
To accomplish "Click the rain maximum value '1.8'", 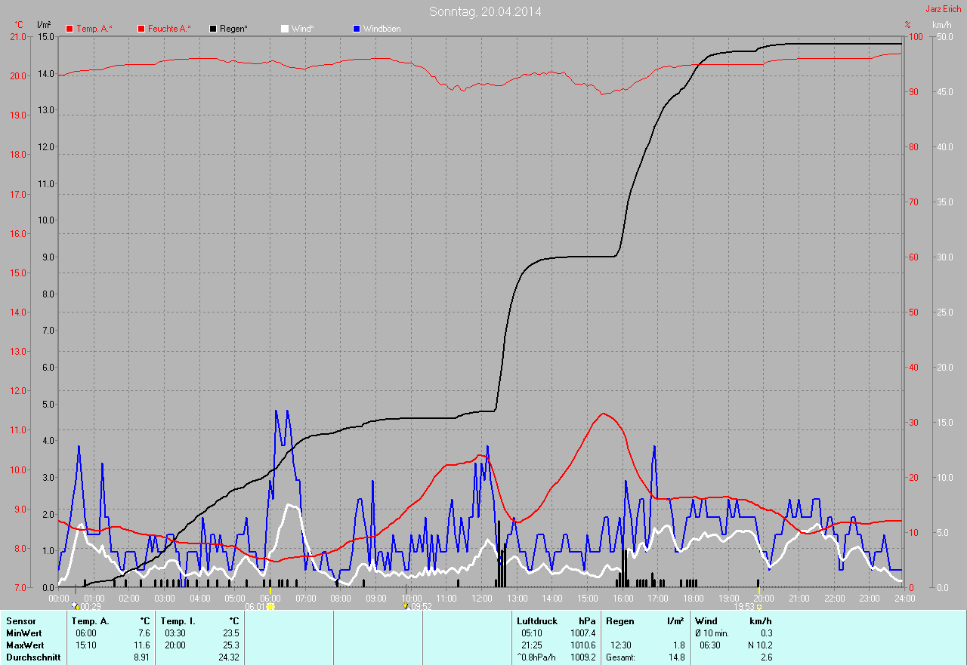I will click(678, 645).
